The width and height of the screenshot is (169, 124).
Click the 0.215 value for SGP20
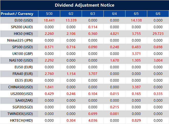(114, 107)
